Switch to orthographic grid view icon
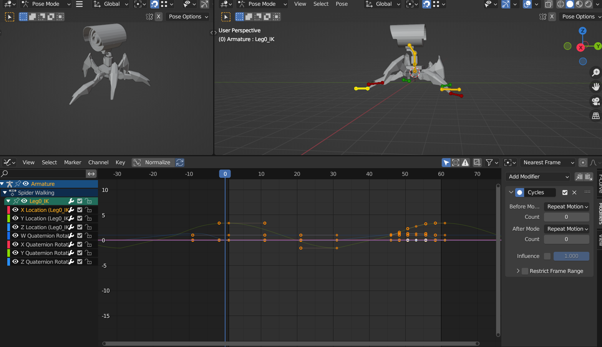The height and width of the screenshot is (347, 602). tap(595, 116)
